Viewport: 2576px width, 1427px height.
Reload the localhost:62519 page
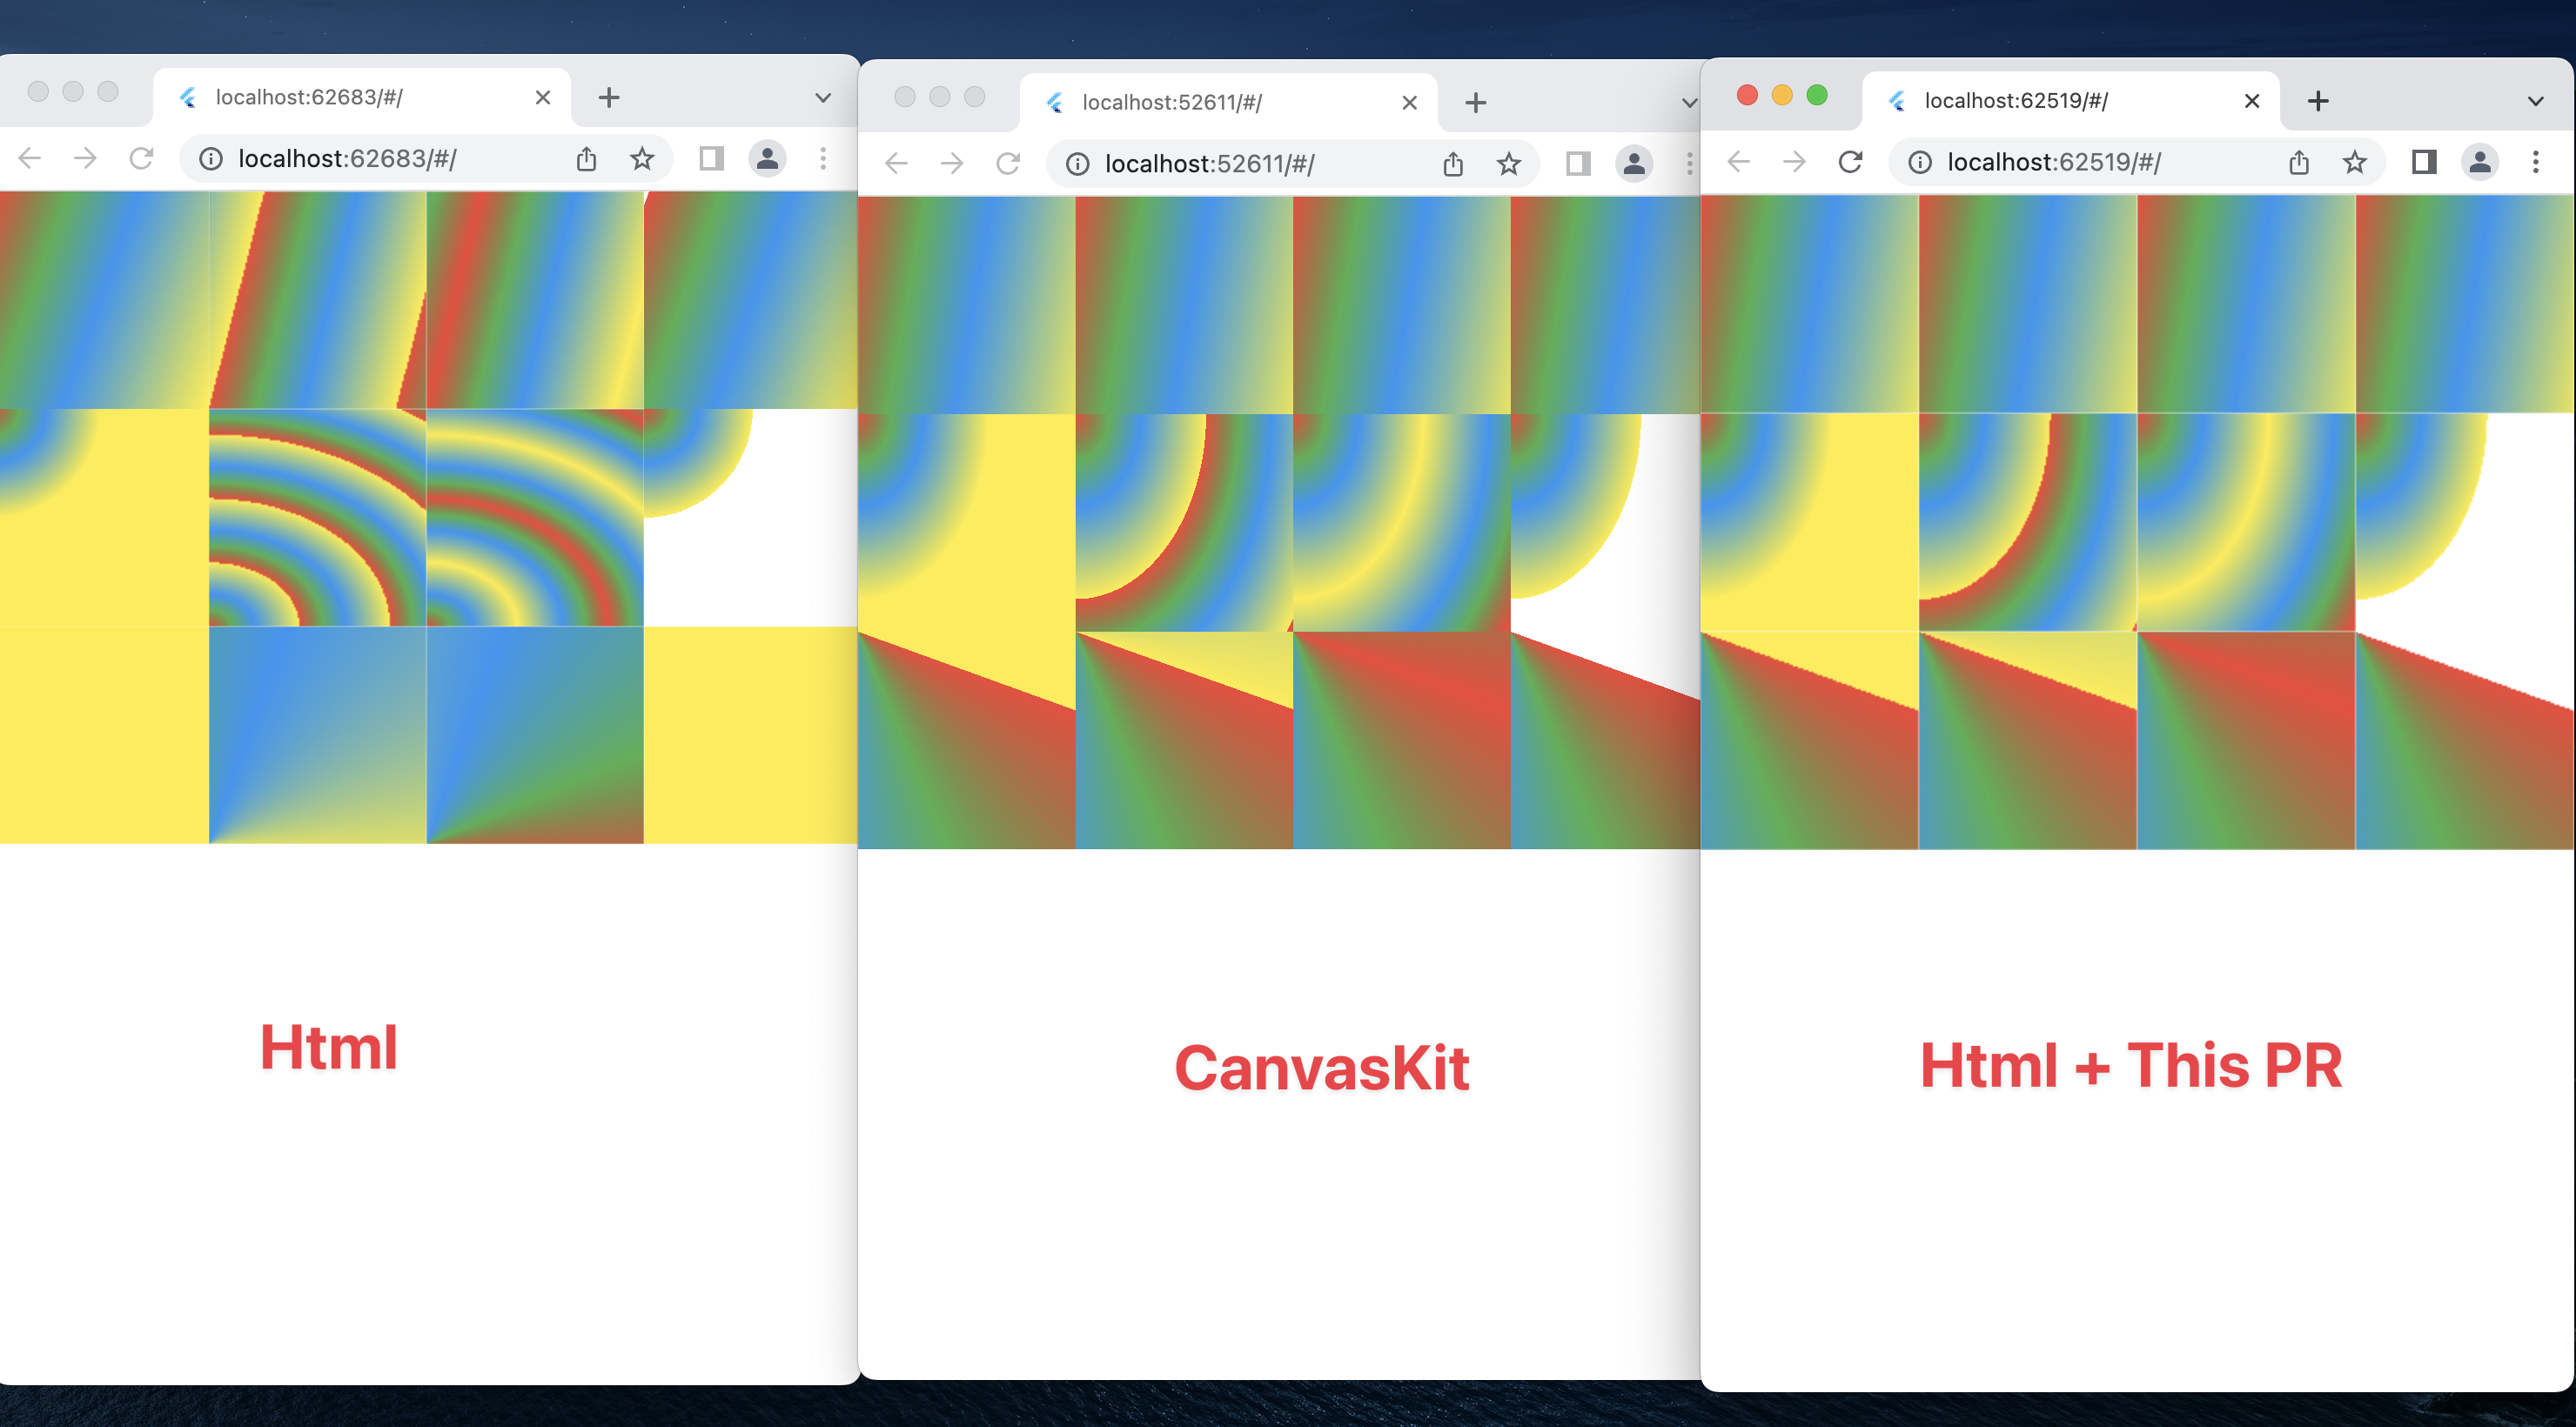click(1850, 162)
